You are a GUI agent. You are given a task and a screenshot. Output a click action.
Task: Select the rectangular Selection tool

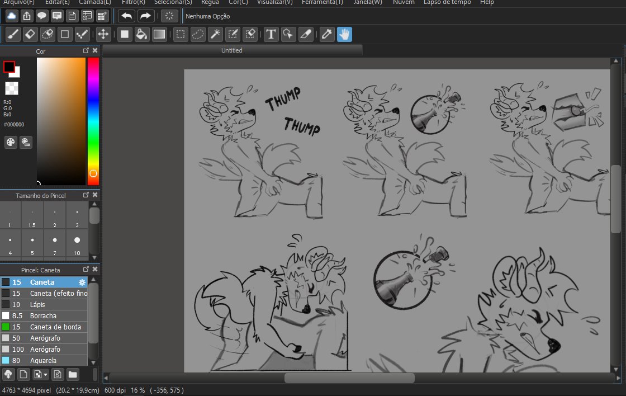(x=181, y=34)
